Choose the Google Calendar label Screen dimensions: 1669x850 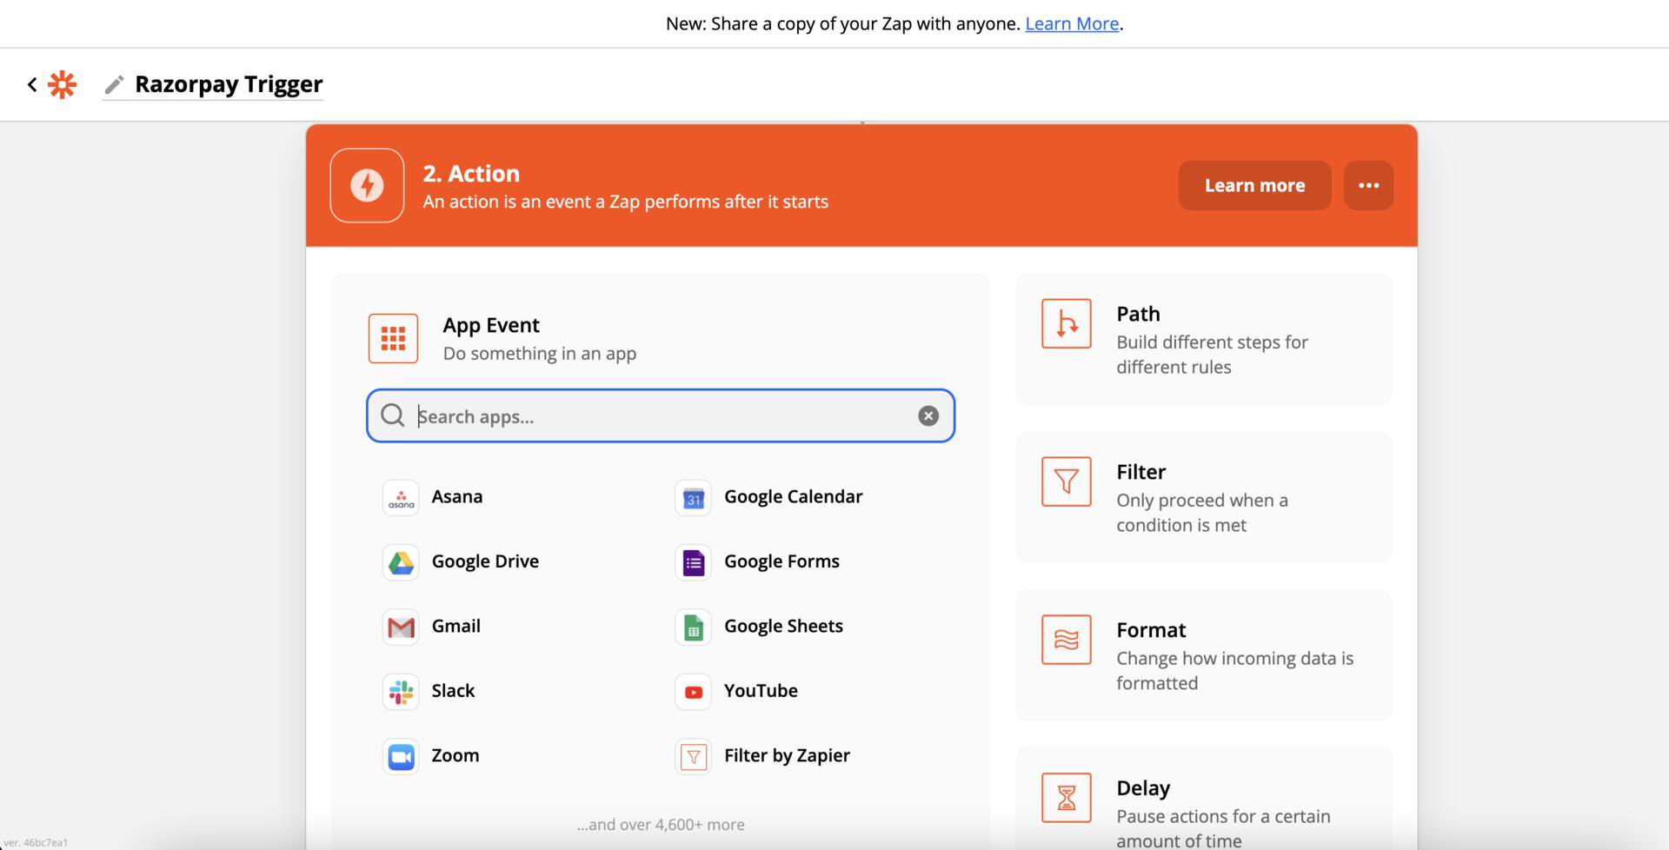(794, 496)
